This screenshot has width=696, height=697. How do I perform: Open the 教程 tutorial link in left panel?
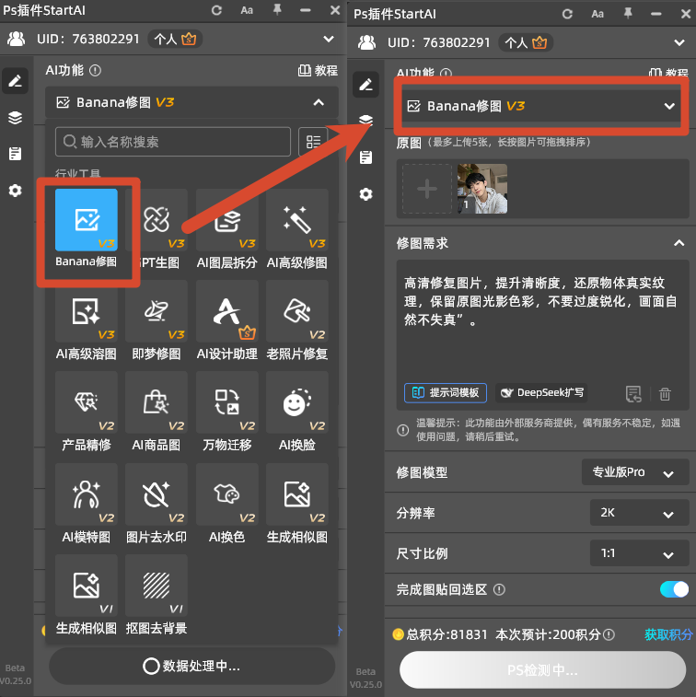point(318,70)
